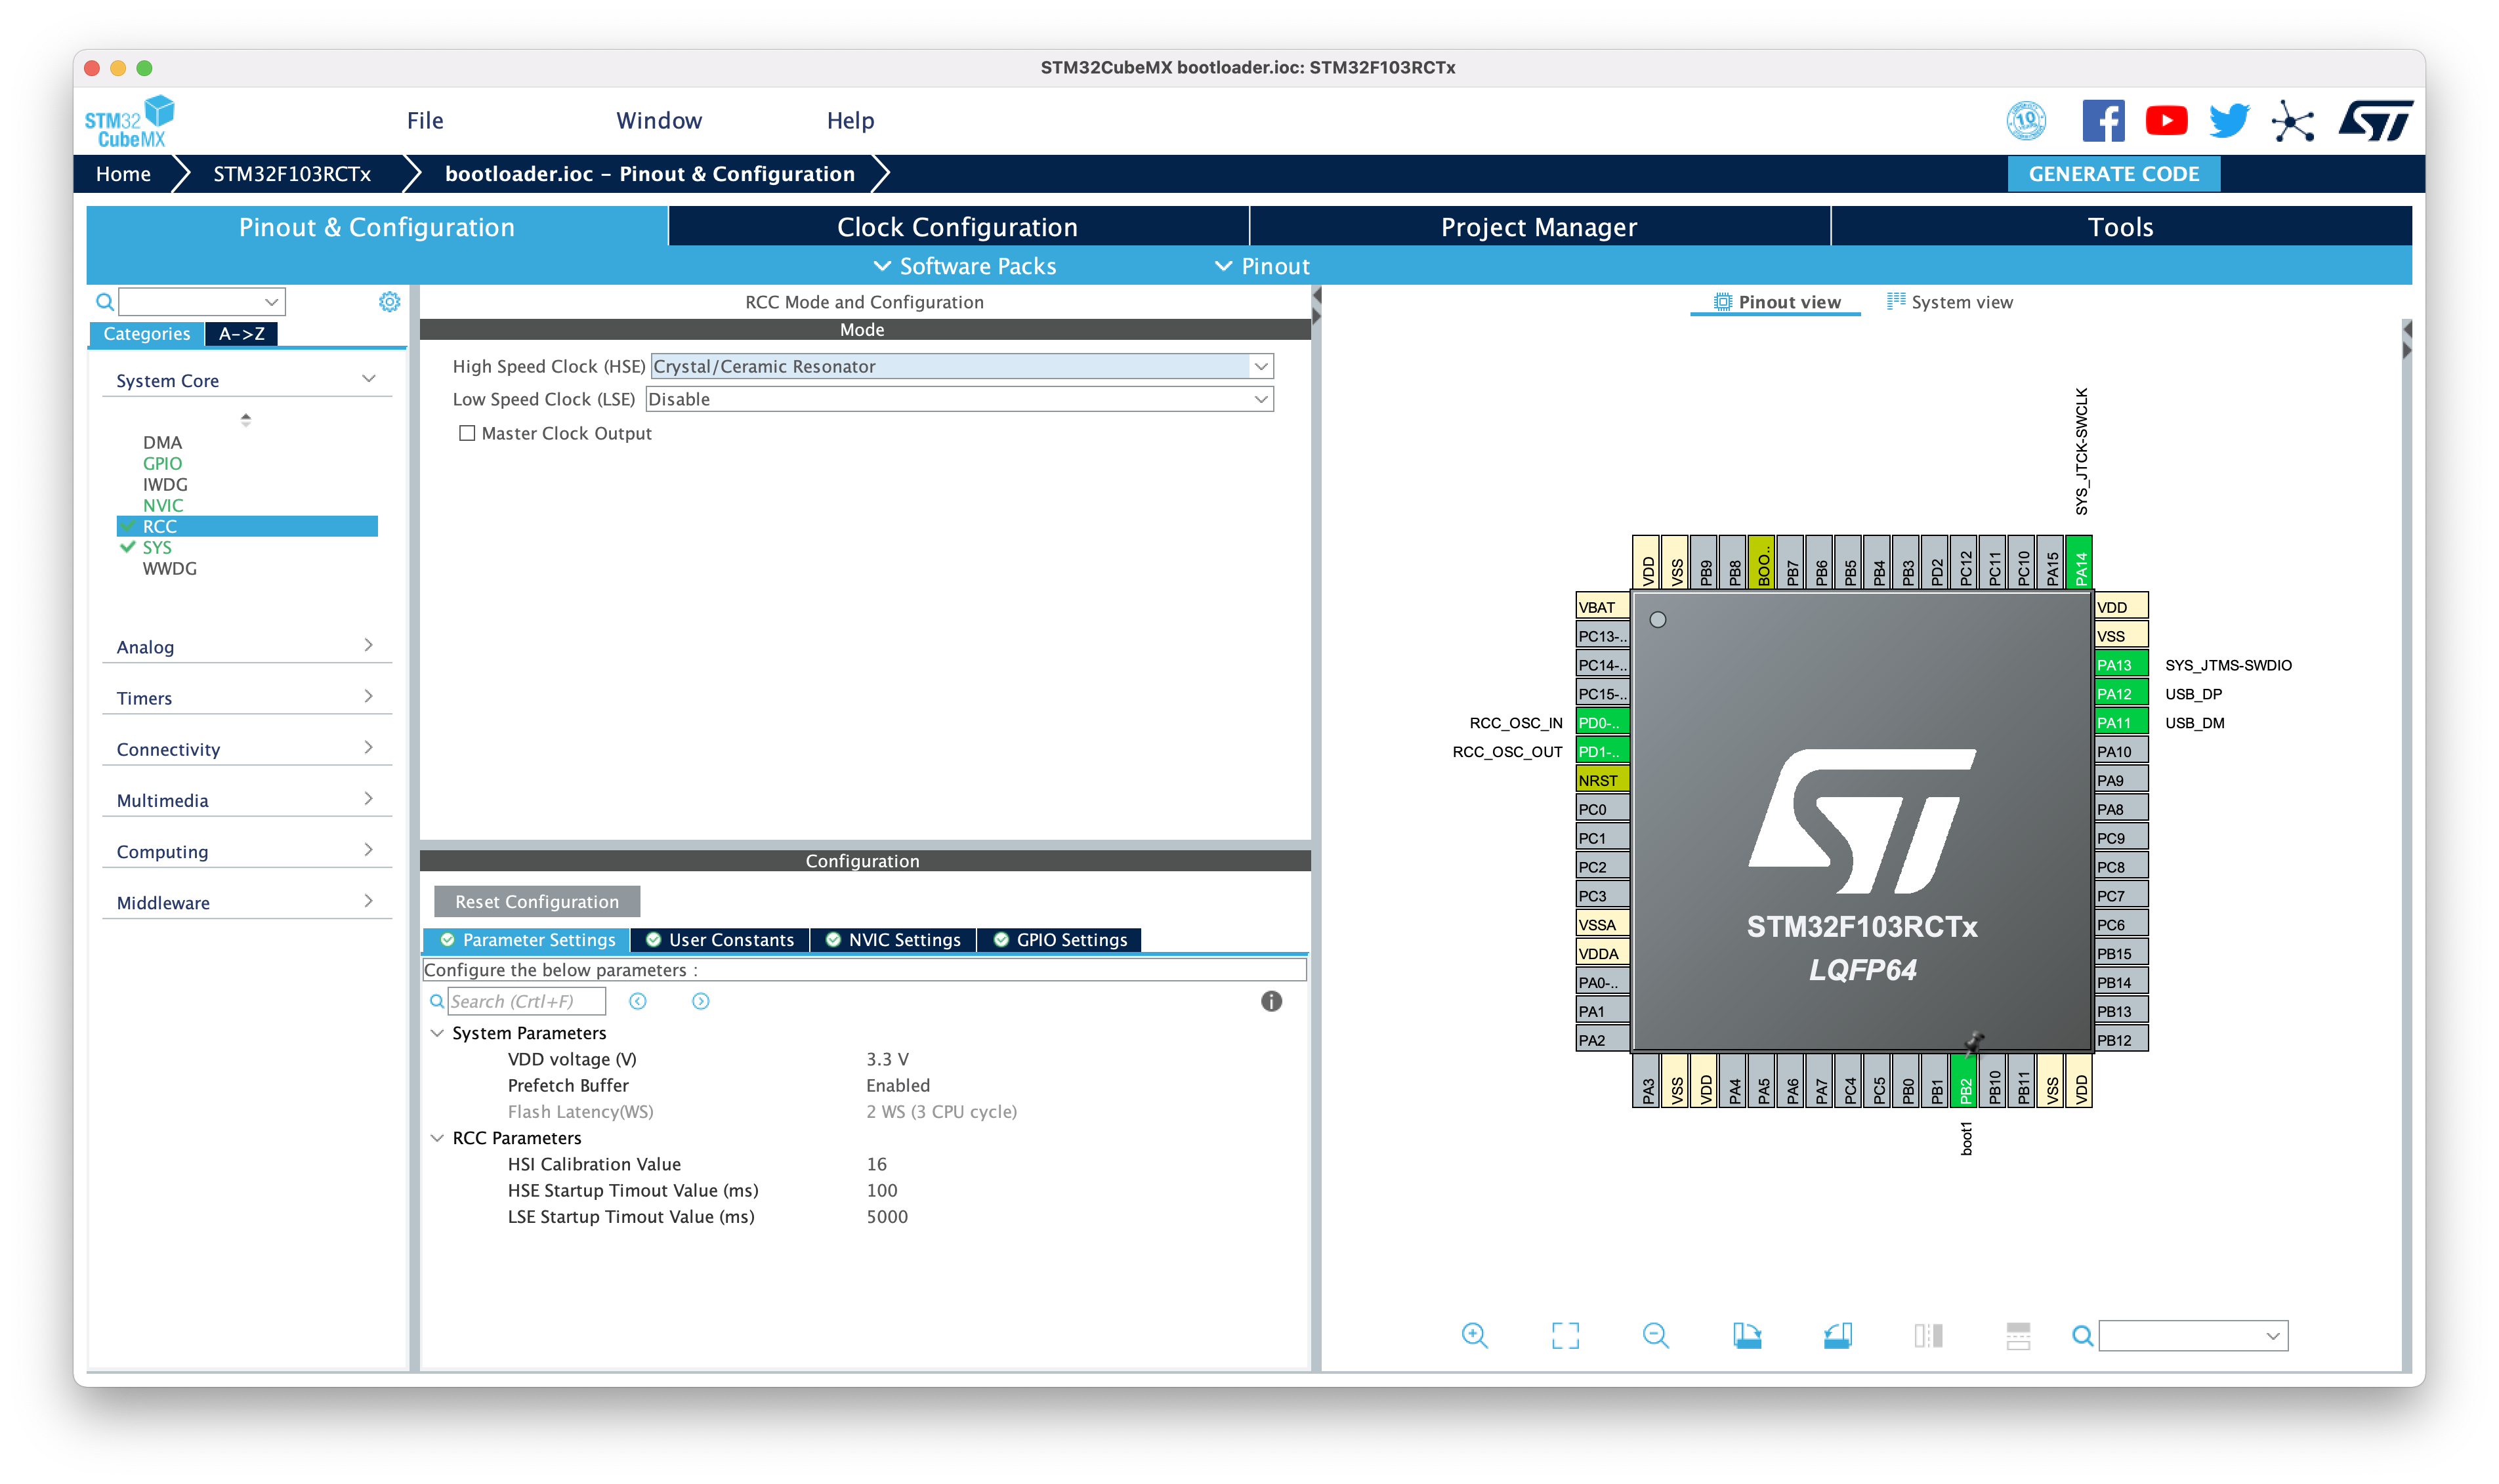Screen dimensions: 2499x1484
Task: Click the GENERATE CODE button
Action: pos(2113,174)
